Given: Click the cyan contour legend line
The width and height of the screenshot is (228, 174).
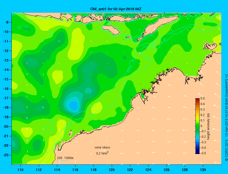Looking at the screenshot, I should [x=62, y=160].
